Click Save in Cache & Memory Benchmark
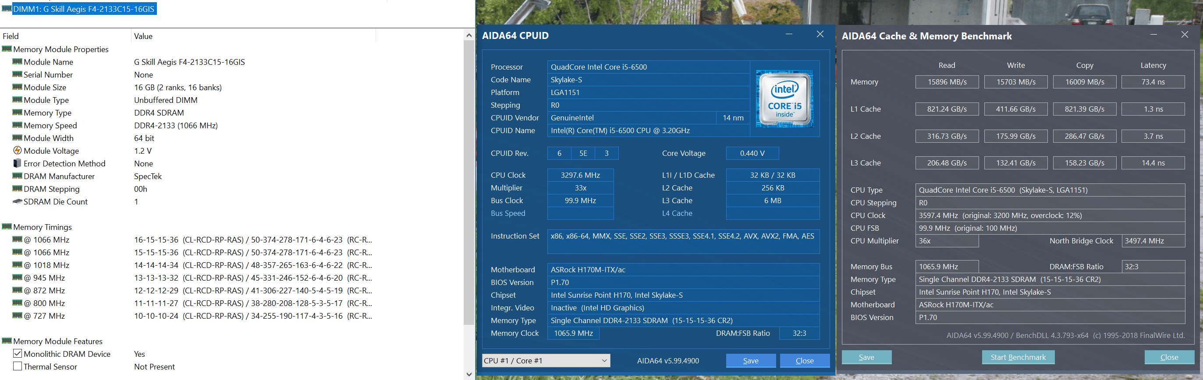 pyautogui.click(x=866, y=357)
